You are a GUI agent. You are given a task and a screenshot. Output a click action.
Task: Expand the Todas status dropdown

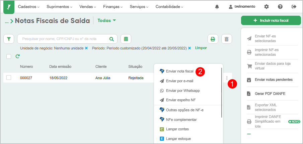click(x=107, y=20)
